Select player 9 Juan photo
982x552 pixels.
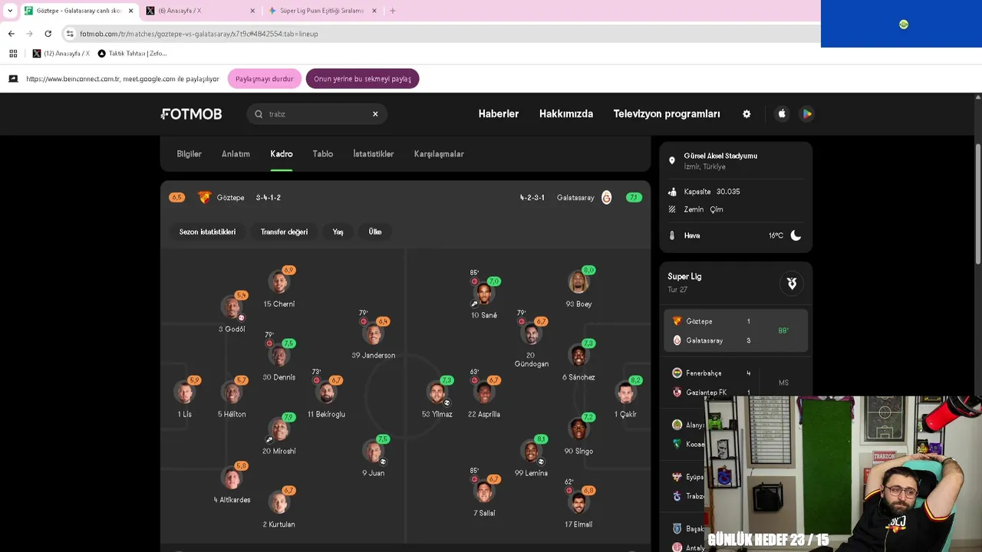click(373, 451)
